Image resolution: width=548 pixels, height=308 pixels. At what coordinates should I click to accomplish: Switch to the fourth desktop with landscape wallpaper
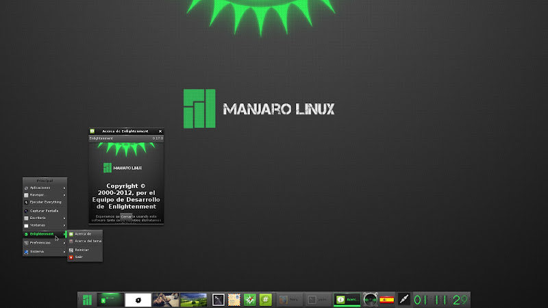click(194, 300)
